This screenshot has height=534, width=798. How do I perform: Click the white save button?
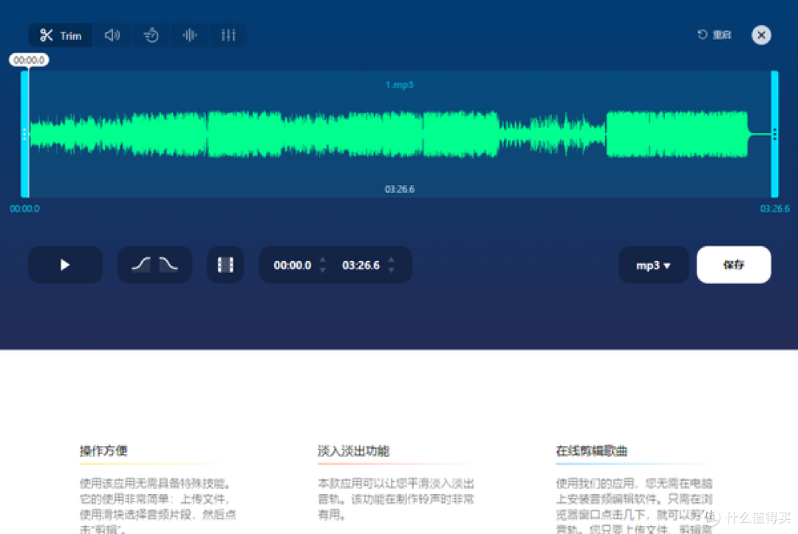coord(734,265)
